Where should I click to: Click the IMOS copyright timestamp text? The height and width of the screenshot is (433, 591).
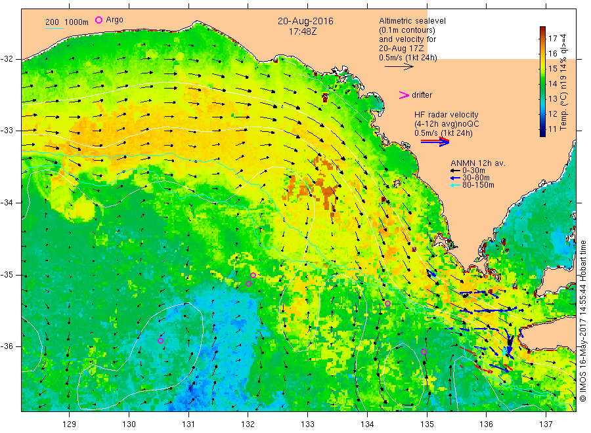[x=583, y=322]
